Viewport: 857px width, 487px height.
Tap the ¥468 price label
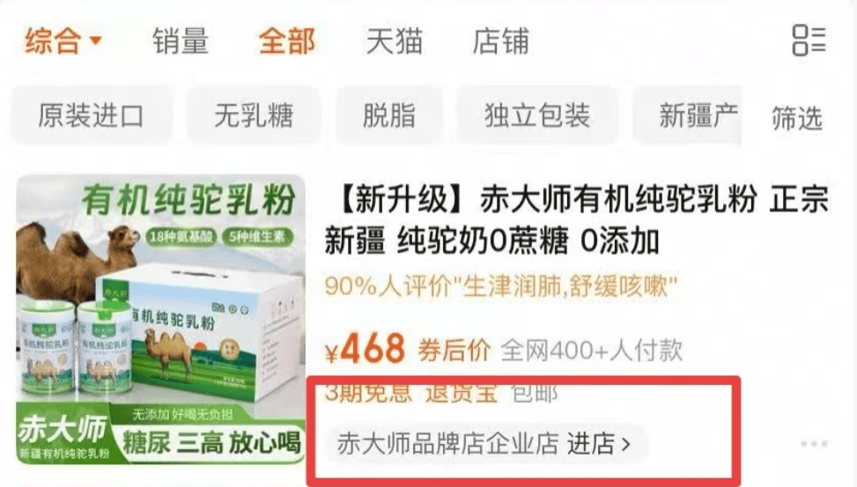(x=365, y=349)
